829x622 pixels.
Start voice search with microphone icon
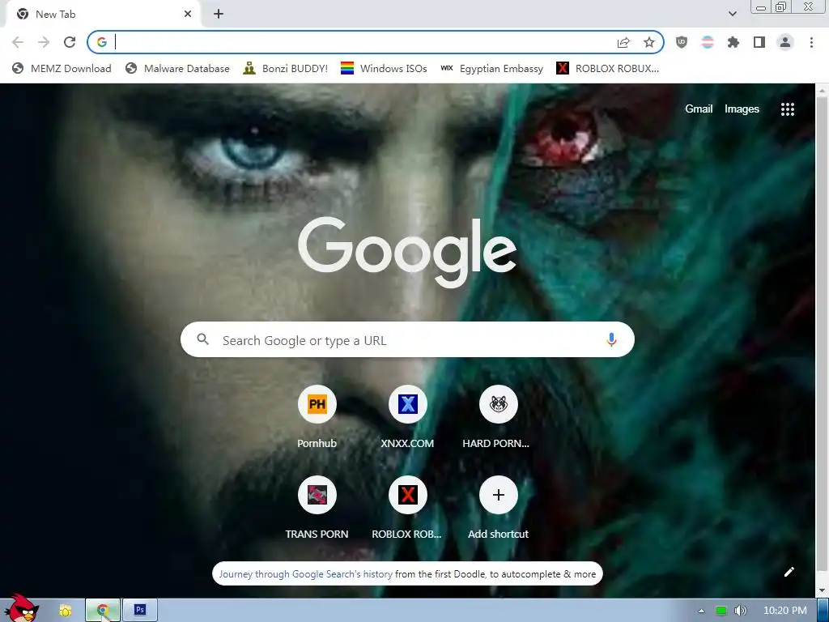(611, 339)
